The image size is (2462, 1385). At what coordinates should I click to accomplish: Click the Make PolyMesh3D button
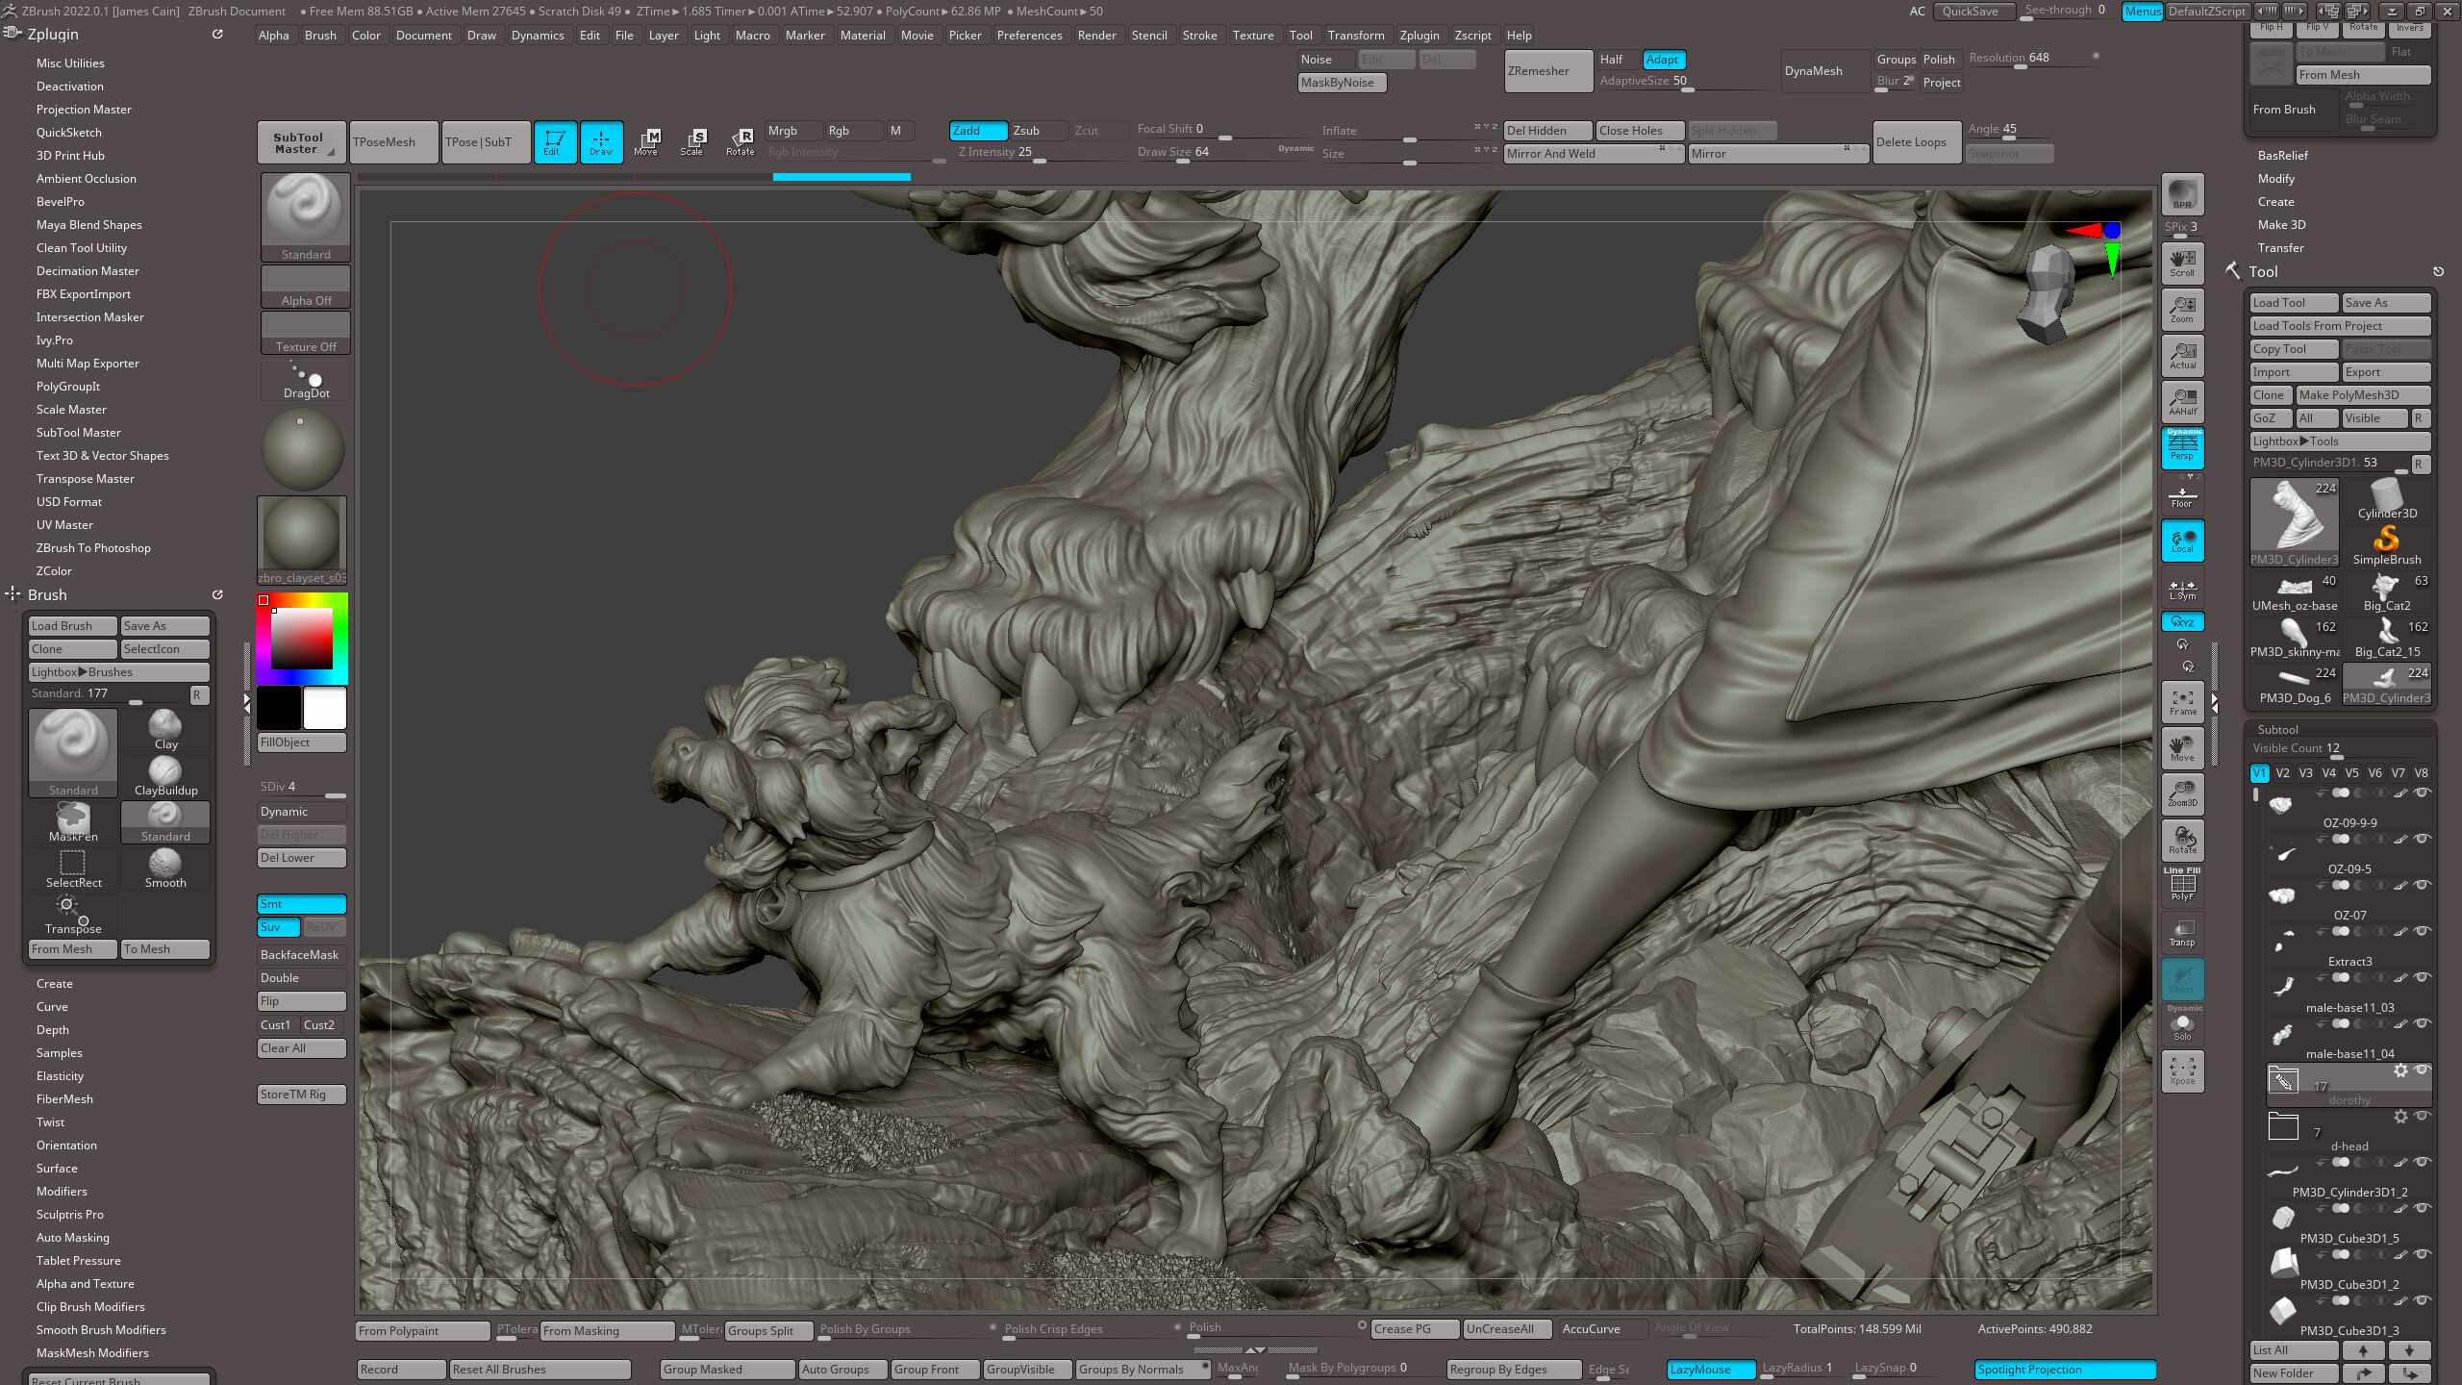point(2362,394)
